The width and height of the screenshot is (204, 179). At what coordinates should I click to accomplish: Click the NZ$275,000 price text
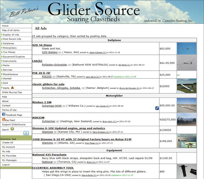[x=168, y=119]
